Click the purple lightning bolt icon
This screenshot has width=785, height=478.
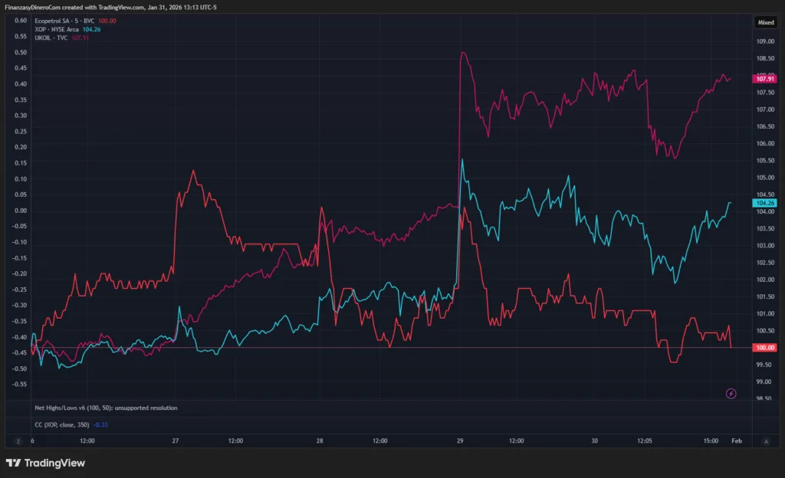click(731, 394)
